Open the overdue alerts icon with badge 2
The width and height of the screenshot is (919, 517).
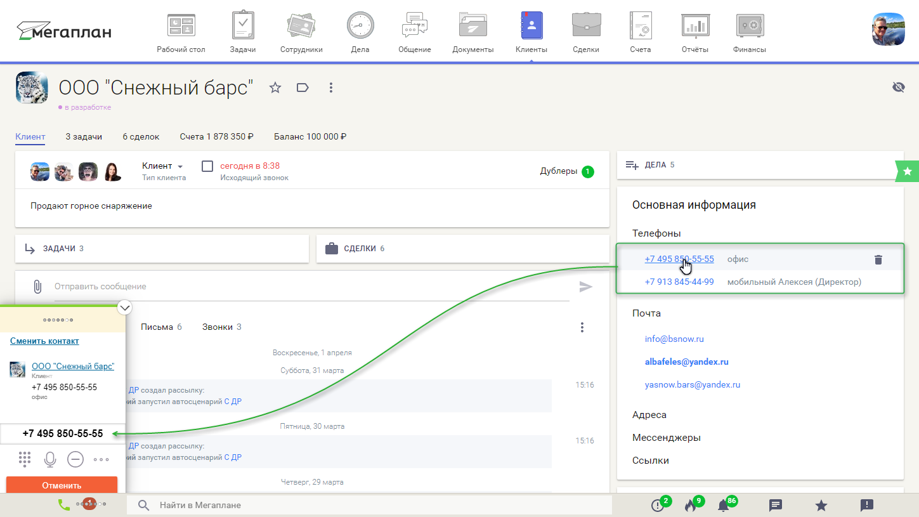pyautogui.click(x=658, y=506)
